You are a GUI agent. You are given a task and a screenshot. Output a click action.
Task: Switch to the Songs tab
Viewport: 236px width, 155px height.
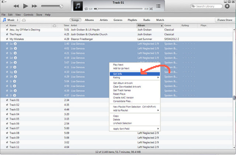75,20
